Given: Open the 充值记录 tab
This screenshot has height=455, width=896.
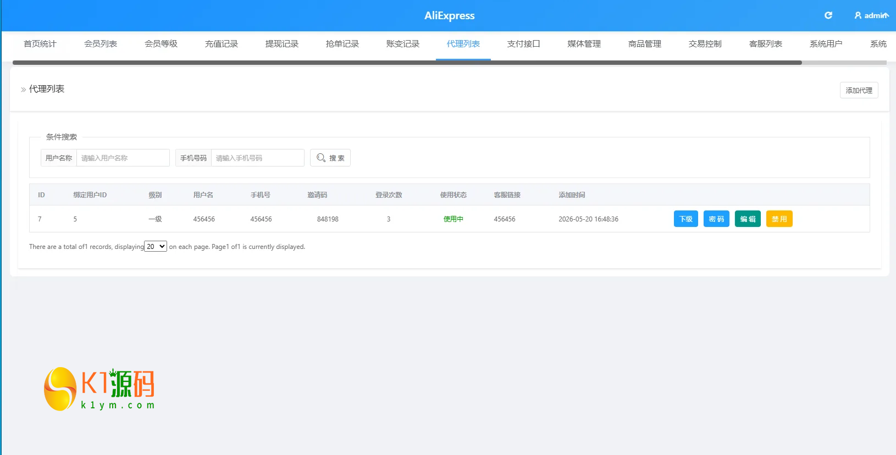Looking at the screenshot, I should click(222, 44).
